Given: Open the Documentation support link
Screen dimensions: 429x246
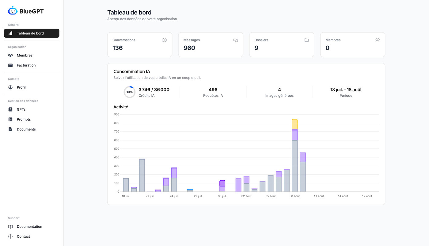Looking at the screenshot, I should coord(30,226).
